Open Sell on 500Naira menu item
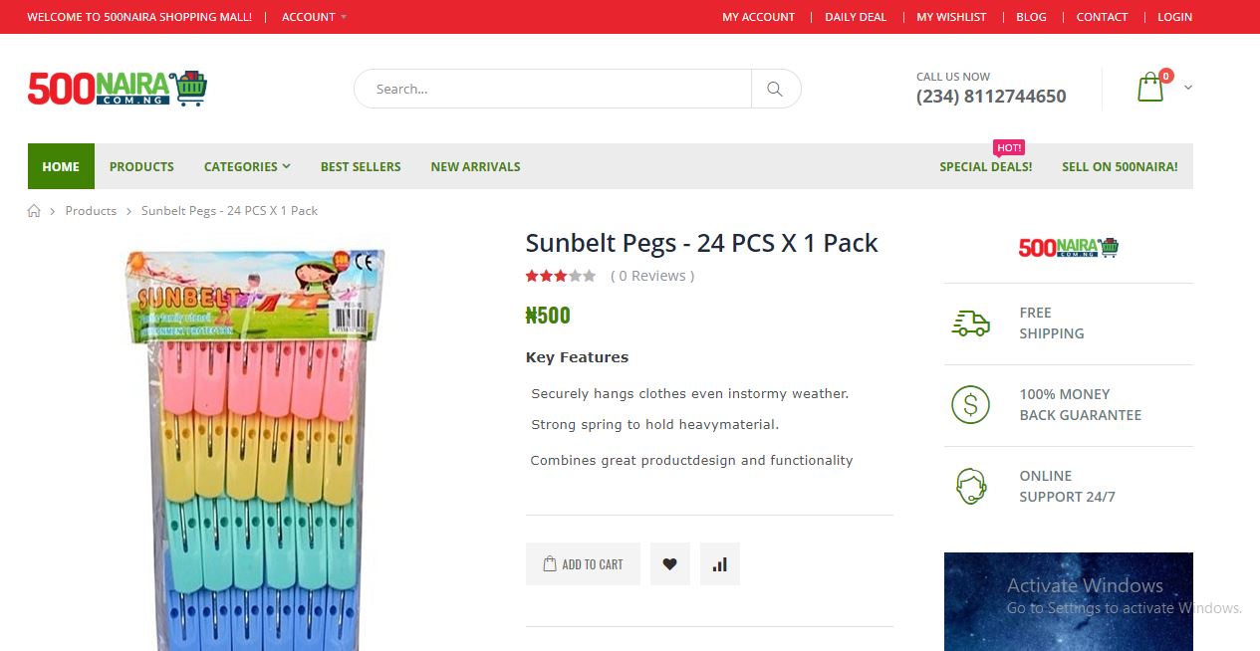Viewport: 1260px width, 651px height. 1120,166
